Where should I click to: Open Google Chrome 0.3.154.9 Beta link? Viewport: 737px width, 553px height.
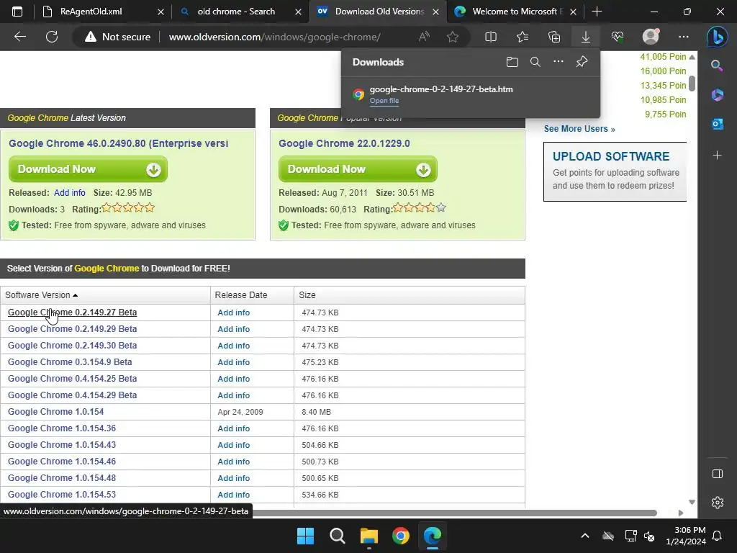70,362
